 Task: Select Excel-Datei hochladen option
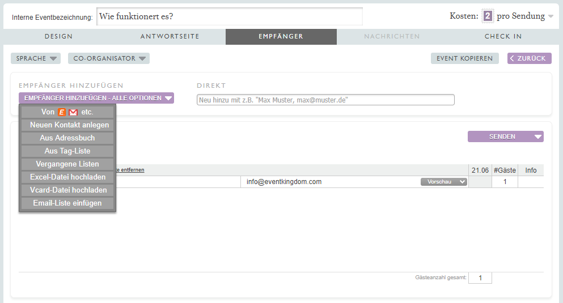pos(67,177)
